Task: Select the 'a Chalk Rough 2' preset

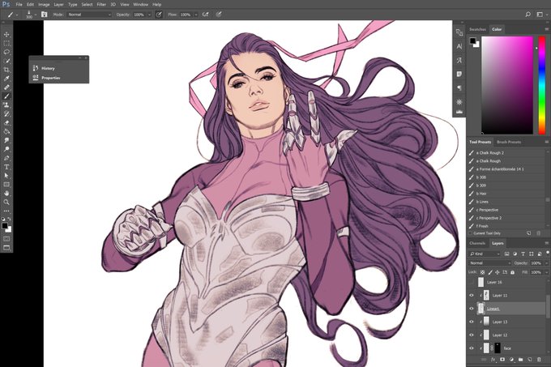Action: (x=506, y=153)
